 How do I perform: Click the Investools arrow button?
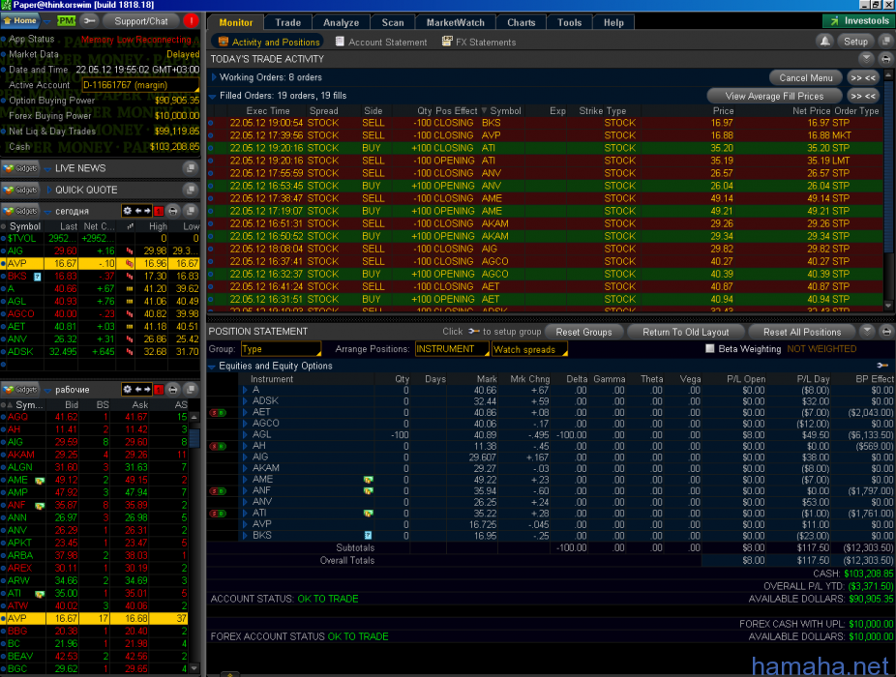click(x=857, y=21)
